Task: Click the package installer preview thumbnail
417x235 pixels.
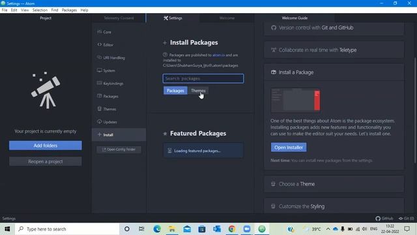Action: [295, 100]
